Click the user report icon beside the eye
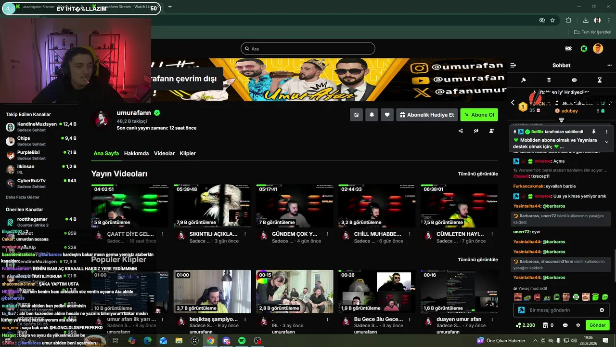Screen dimensions: 616x347 click(x=491, y=131)
